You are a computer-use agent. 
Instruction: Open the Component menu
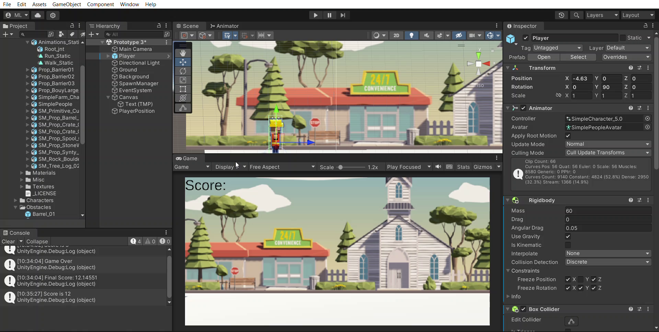coord(101,4)
